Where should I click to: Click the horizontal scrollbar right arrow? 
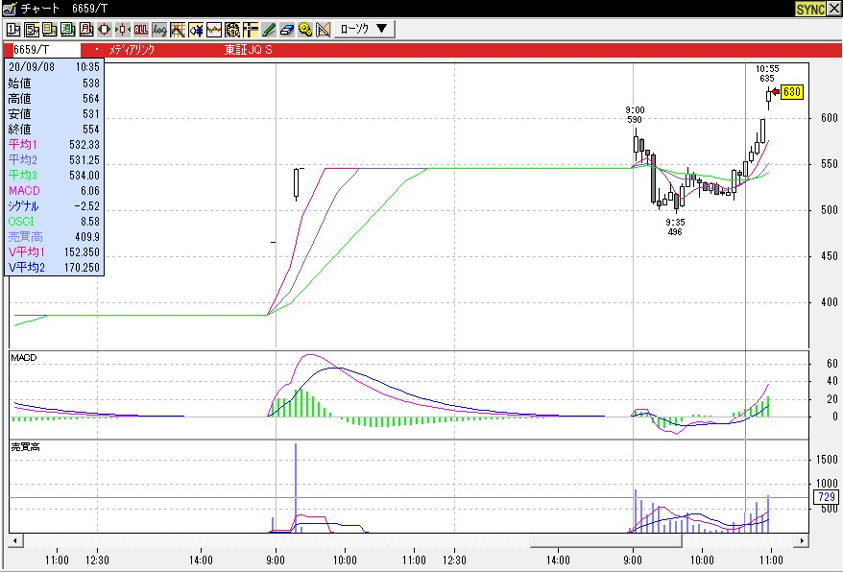point(805,541)
